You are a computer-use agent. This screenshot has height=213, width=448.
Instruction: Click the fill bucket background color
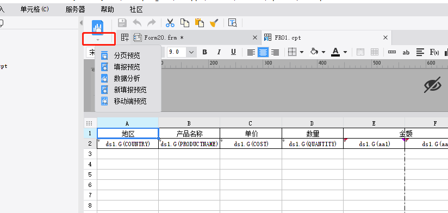click(x=314, y=52)
